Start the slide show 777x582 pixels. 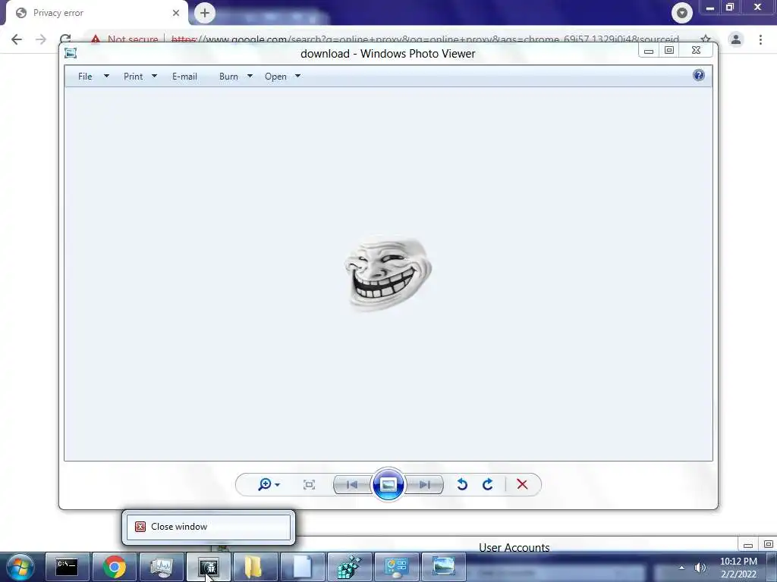388,484
